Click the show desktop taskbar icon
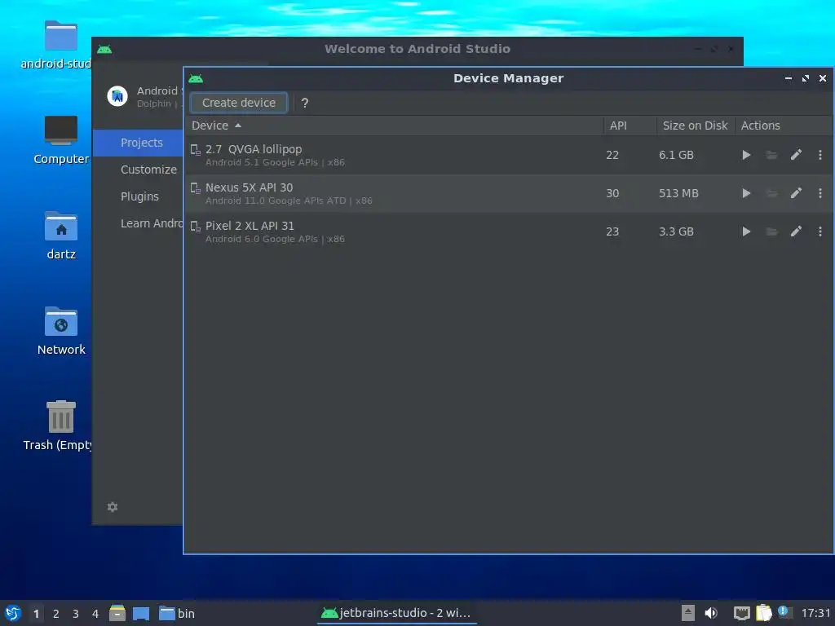This screenshot has width=835, height=626. point(141,614)
